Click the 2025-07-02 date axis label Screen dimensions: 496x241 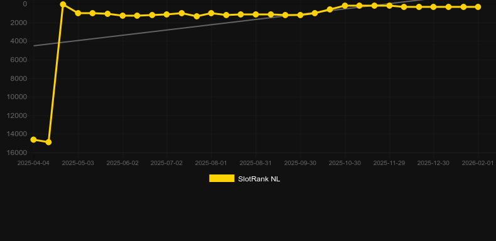coord(167,163)
